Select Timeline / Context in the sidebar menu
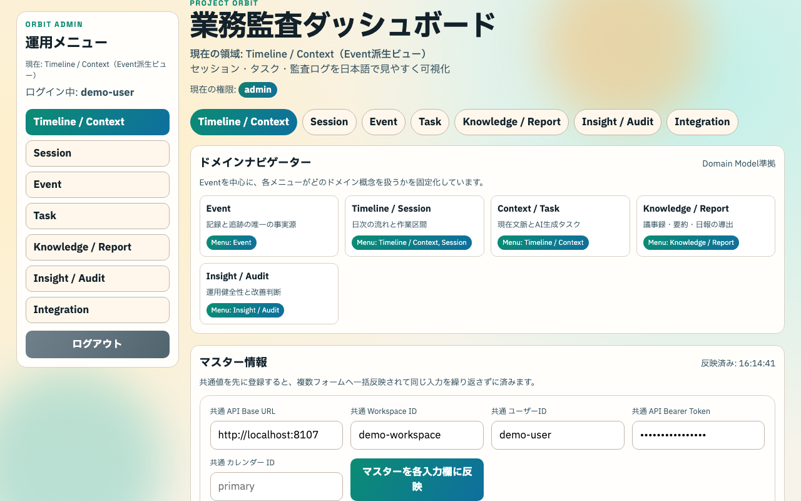Viewport: 801px width, 501px height. pyautogui.click(x=98, y=122)
